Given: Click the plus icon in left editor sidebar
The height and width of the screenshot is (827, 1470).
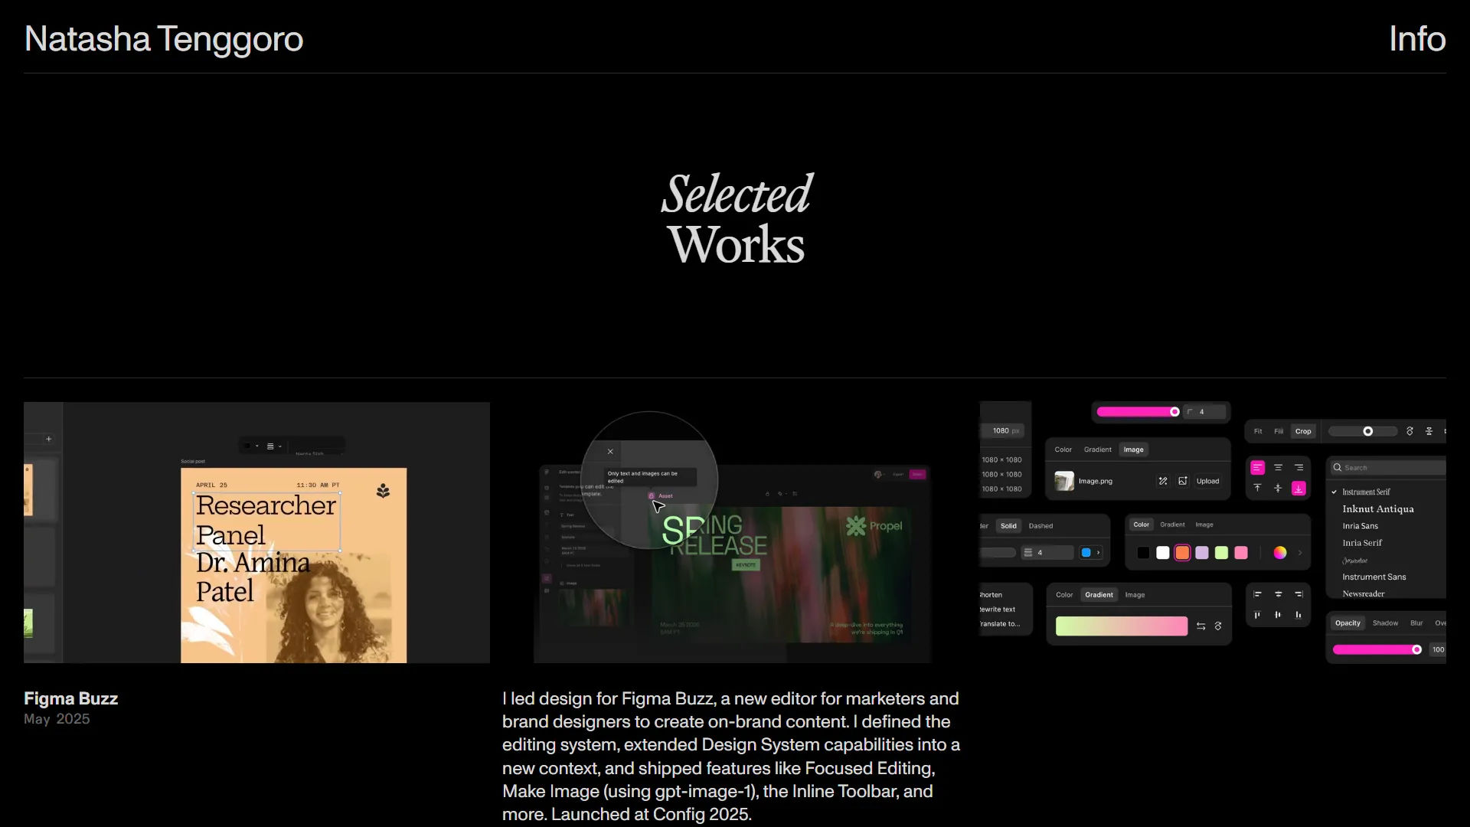Looking at the screenshot, I should point(48,440).
